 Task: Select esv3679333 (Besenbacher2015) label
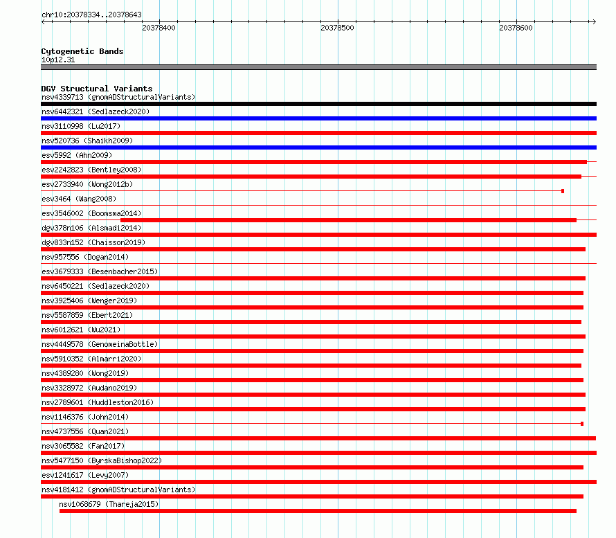pos(100,271)
